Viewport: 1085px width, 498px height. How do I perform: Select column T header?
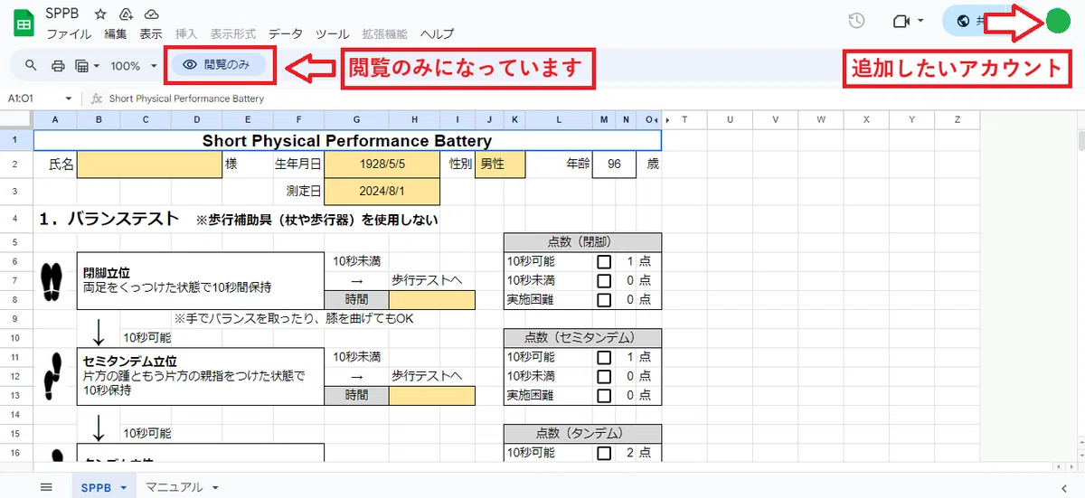[x=684, y=119]
